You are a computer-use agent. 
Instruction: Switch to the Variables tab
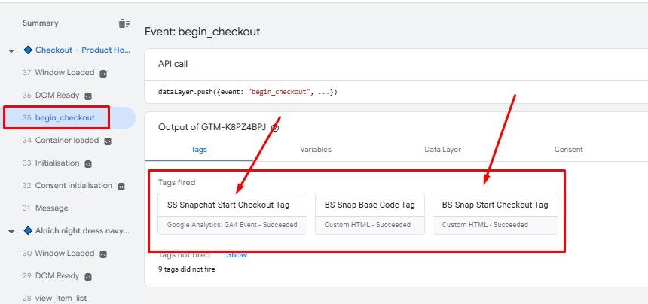pos(315,150)
